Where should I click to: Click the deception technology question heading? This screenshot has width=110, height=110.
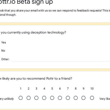point(33,32)
